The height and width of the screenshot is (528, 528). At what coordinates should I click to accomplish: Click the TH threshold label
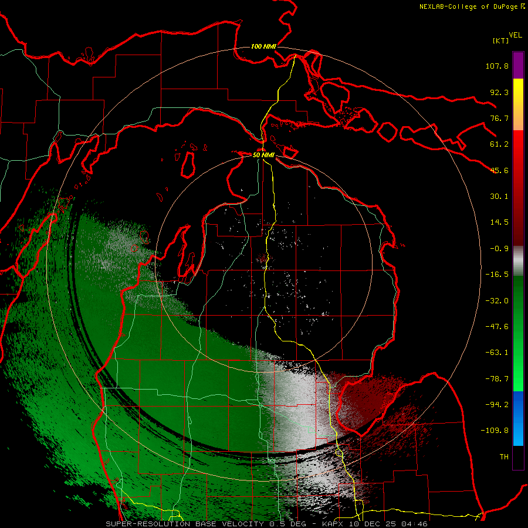(504, 457)
